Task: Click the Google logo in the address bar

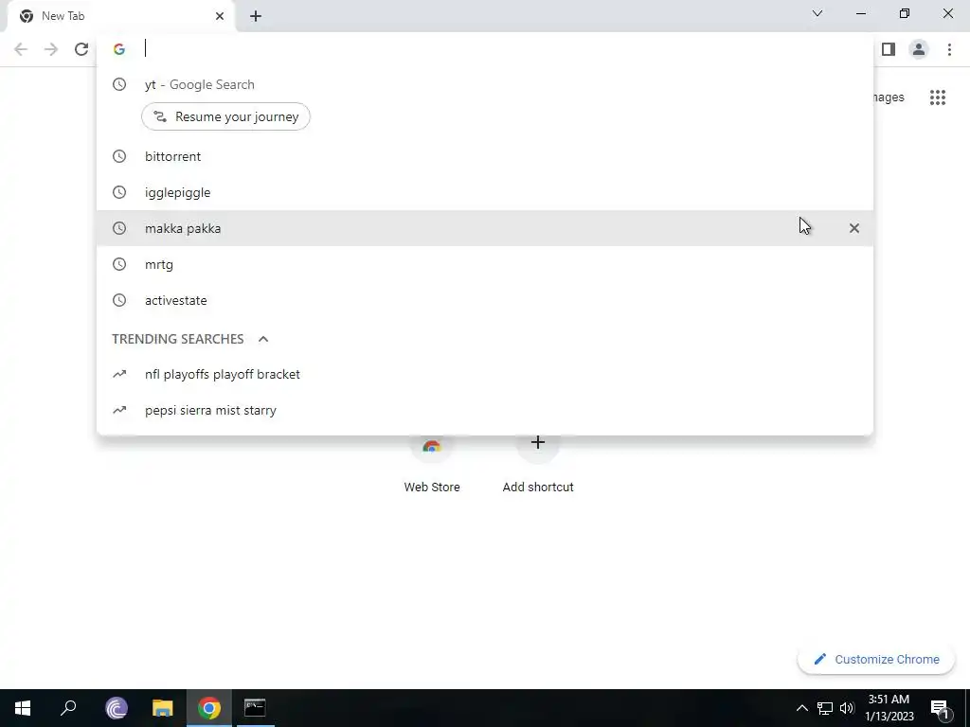Action: pos(119,49)
